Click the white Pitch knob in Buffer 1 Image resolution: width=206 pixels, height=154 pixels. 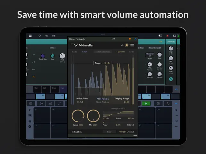62,56
